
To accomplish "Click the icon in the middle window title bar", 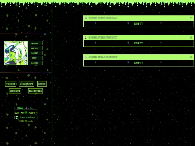I will (86, 37).
